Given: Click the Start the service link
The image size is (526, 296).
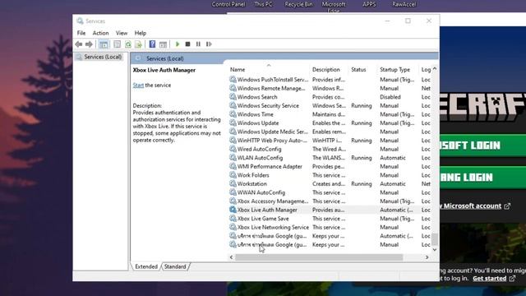Looking at the screenshot, I should (x=138, y=86).
